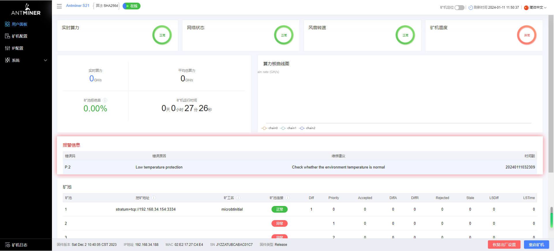Toggle the 矿机定位 locator switch

pos(459,8)
